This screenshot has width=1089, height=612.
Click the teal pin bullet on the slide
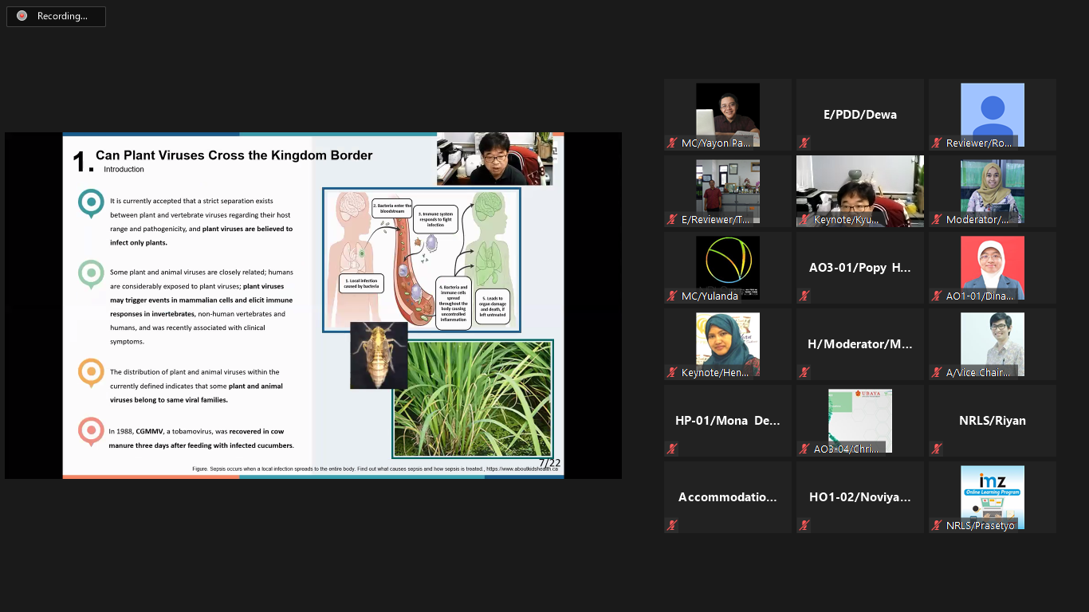coord(91,202)
